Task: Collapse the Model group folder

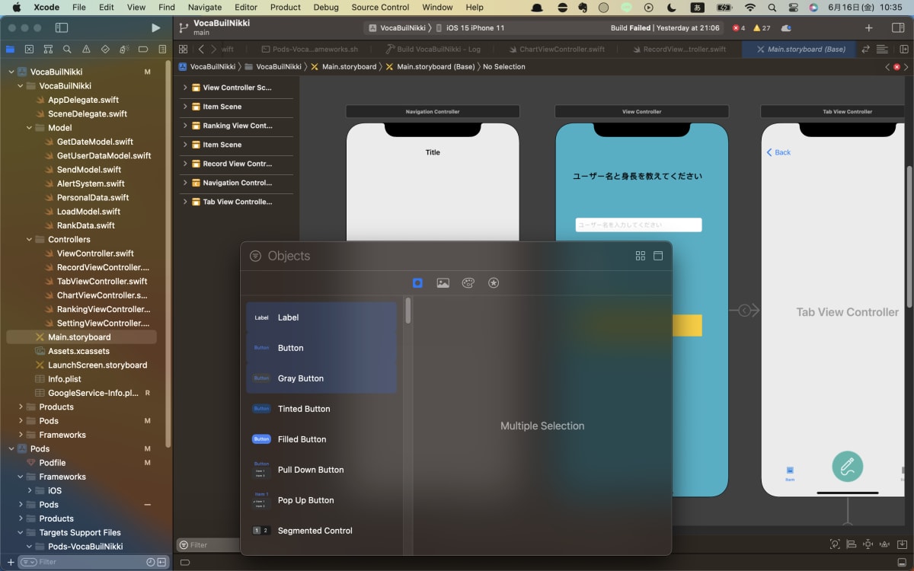Action: [30, 128]
